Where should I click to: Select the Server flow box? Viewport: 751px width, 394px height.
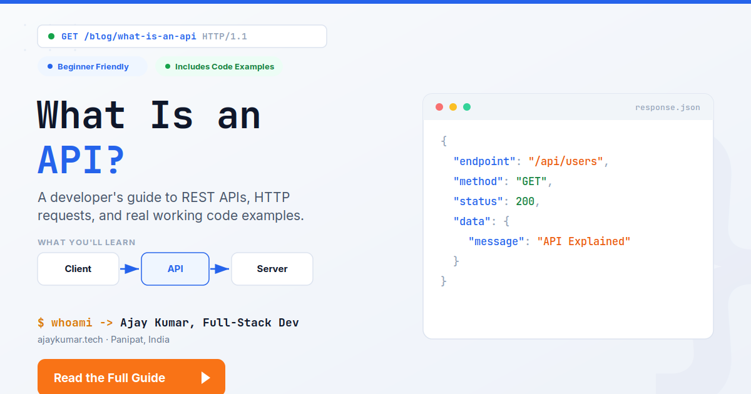pyautogui.click(x=272, y=269)
